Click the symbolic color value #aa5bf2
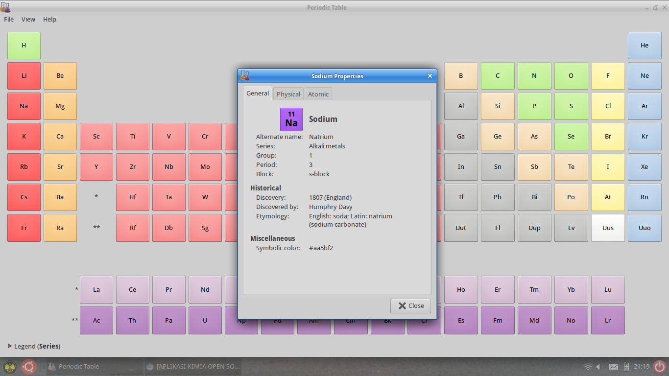Image resolution: width=669 pixels, height=376 pixels. click(x=321, y=248)
